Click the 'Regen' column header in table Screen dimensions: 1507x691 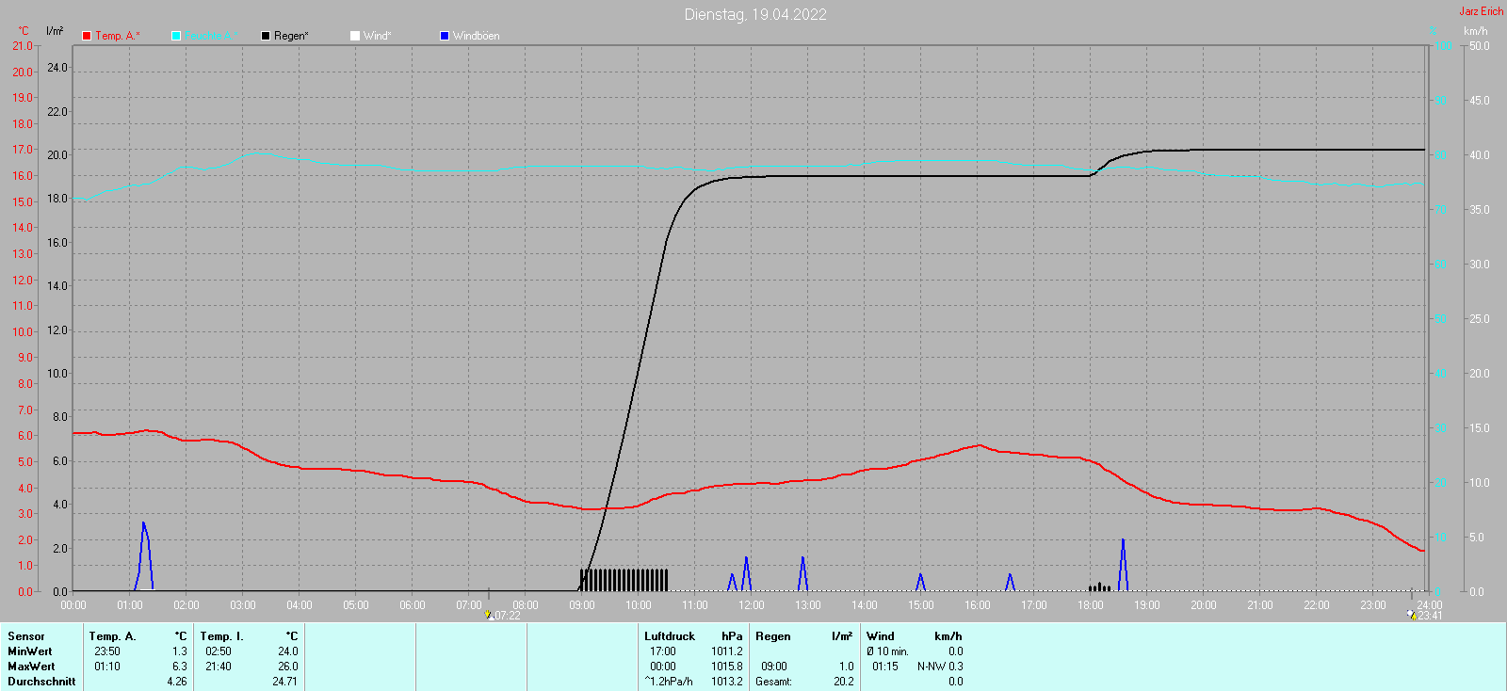(773, 636)
